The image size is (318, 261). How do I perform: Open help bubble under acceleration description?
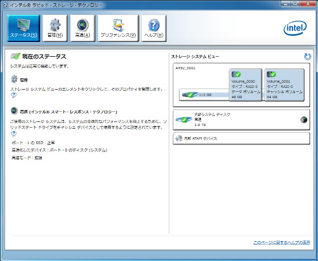(x=14, y=133)
